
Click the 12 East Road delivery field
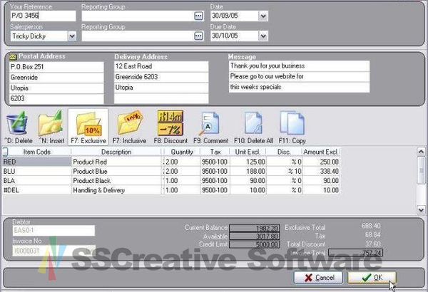click(161, 66)
